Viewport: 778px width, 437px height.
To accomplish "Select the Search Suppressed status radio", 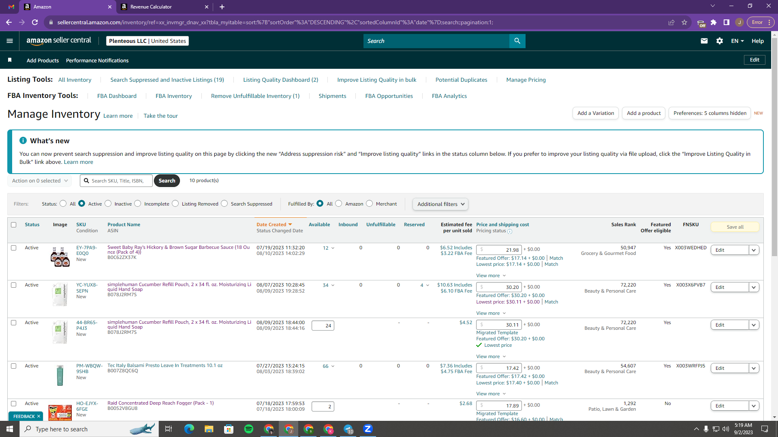I will (x=224, y=204).
